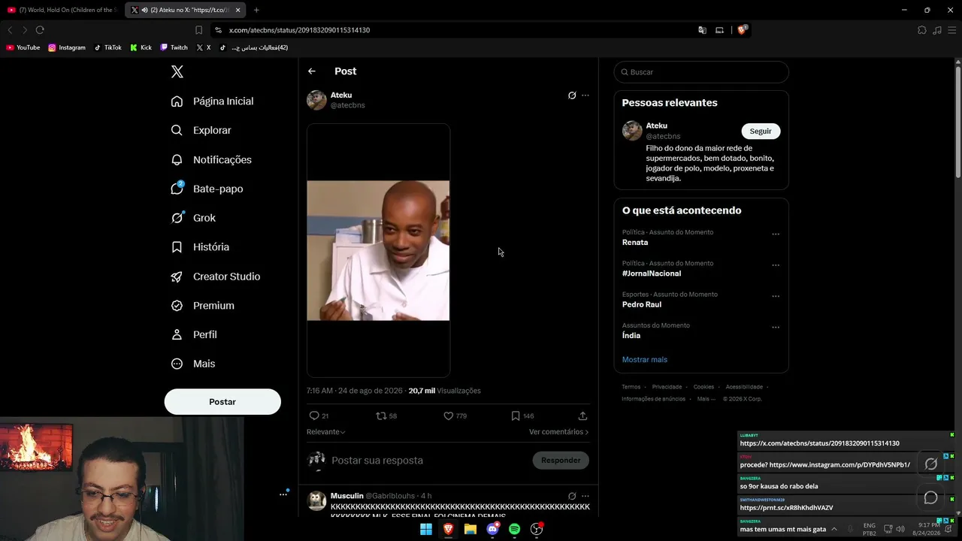Open more options for the #JornalNacional trend
Viewport: 962px width, 541px height.
[x=776, y=265]
